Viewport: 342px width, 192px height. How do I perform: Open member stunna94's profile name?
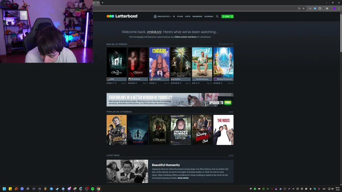pos(157,79)
